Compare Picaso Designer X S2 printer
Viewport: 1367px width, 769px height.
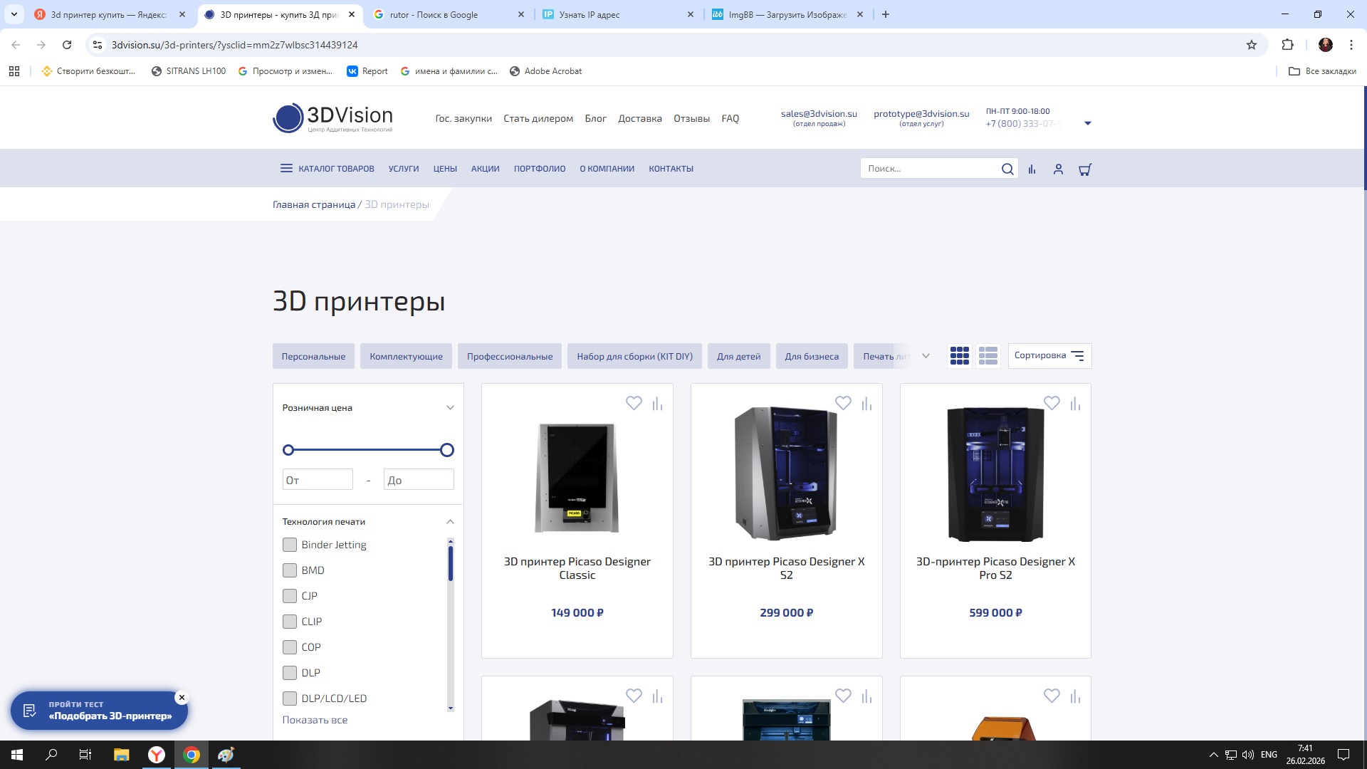(866, 404)
